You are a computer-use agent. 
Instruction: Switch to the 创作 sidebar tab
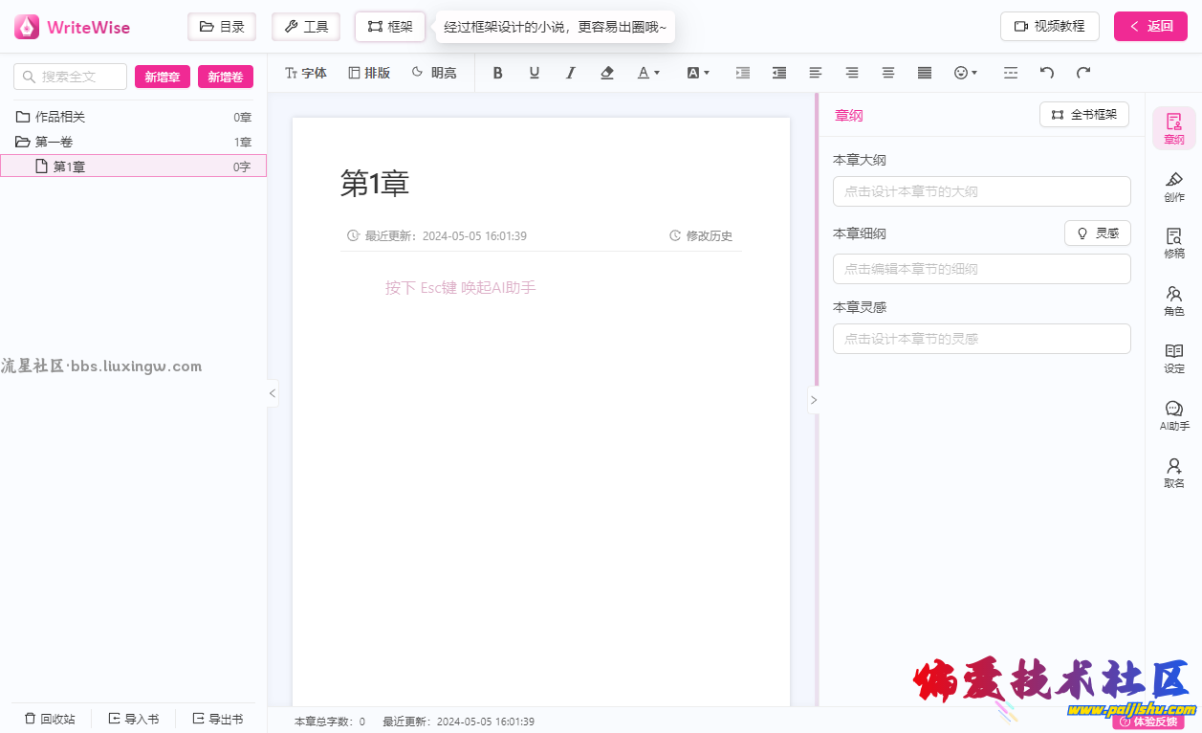[x=1173, y=186]
